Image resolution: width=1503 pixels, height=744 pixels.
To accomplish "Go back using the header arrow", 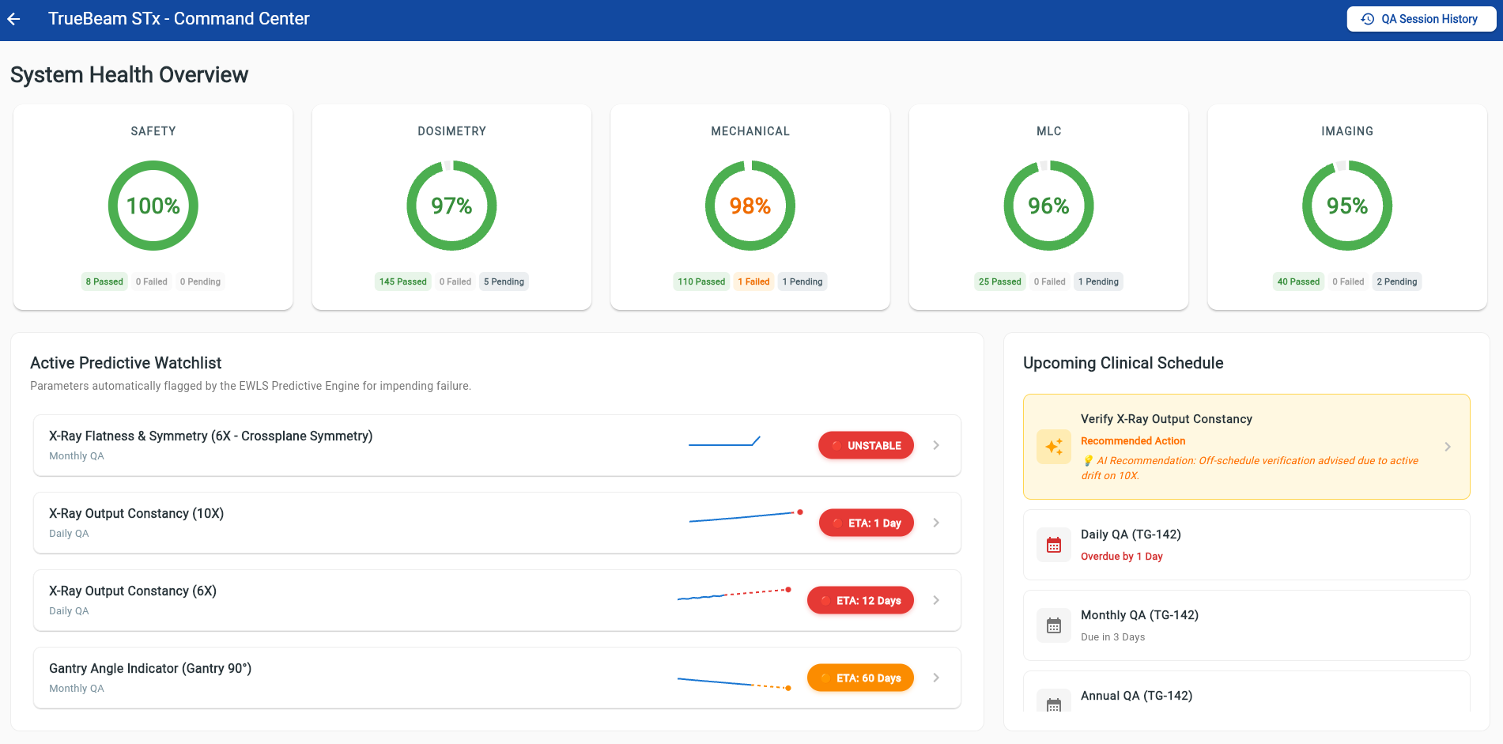I will click(13, 19).
